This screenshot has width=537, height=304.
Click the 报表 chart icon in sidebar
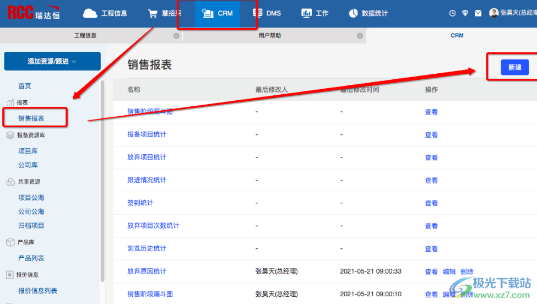(10, 102)
